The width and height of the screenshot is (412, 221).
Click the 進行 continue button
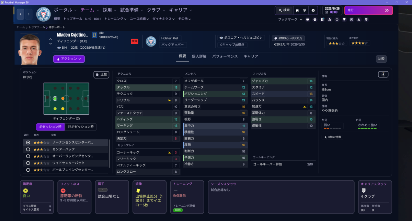coord(368,10)
